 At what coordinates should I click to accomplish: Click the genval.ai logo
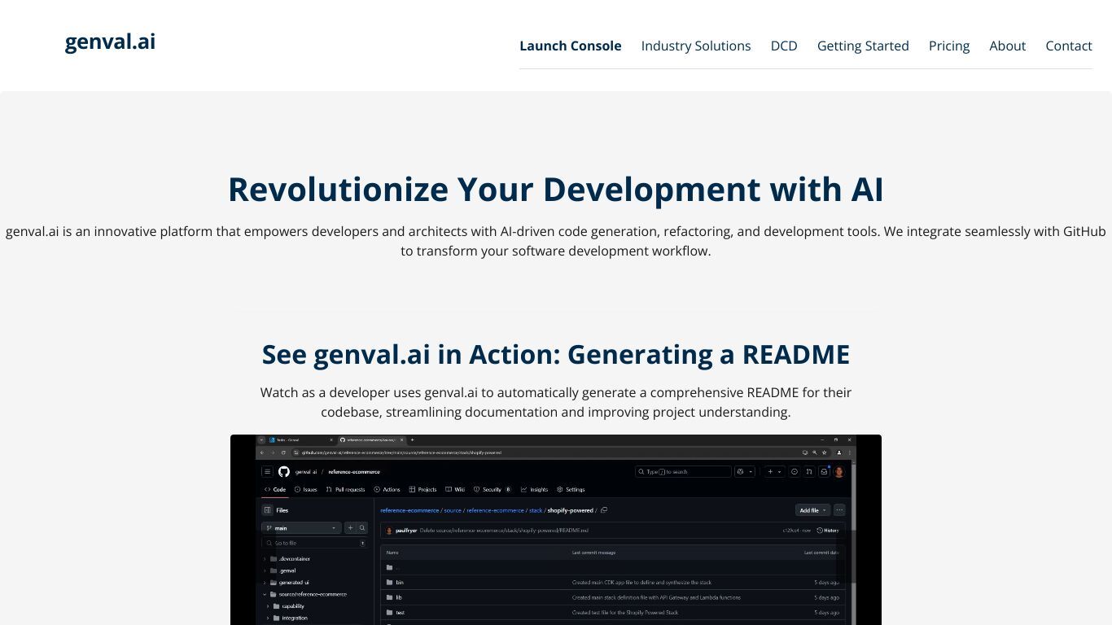pyautogui.click(x=110, y=42)
